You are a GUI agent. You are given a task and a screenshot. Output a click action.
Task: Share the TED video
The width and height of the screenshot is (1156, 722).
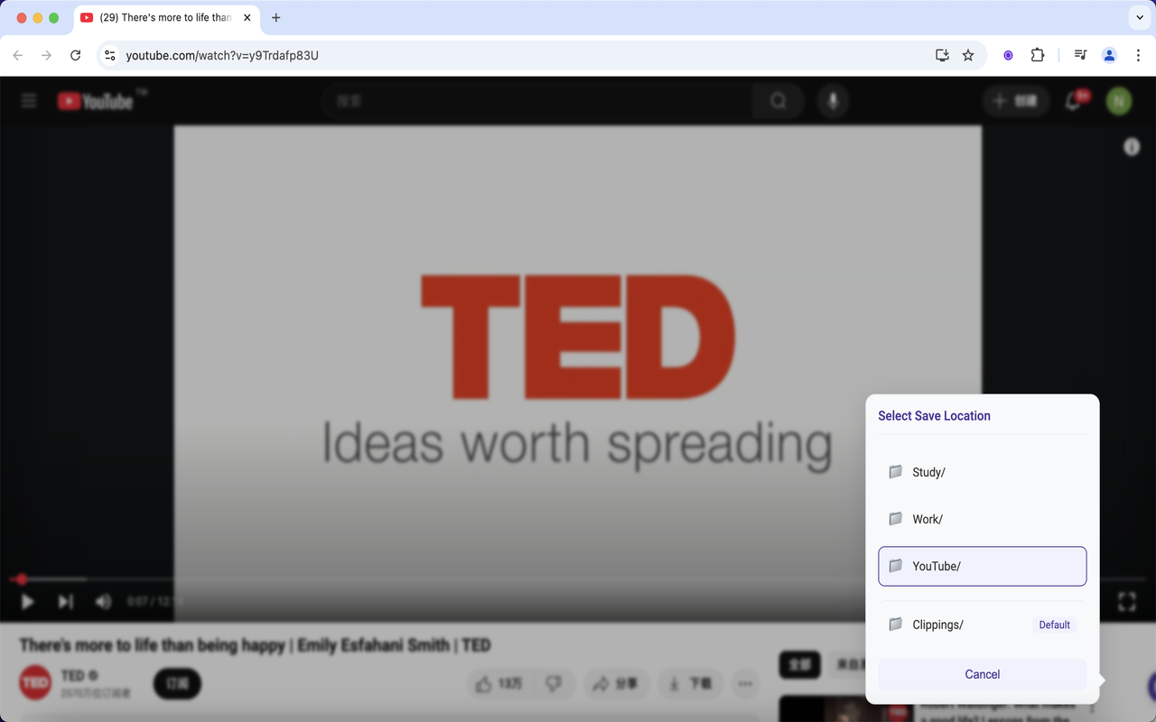point(616,684)
